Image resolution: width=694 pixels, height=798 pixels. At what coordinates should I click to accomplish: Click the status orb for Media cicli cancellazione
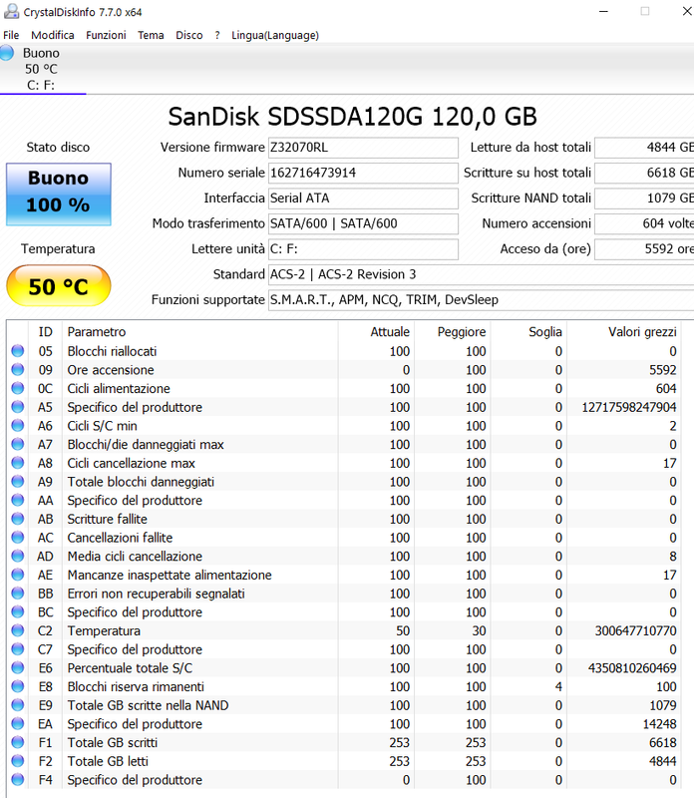point(18,556)
